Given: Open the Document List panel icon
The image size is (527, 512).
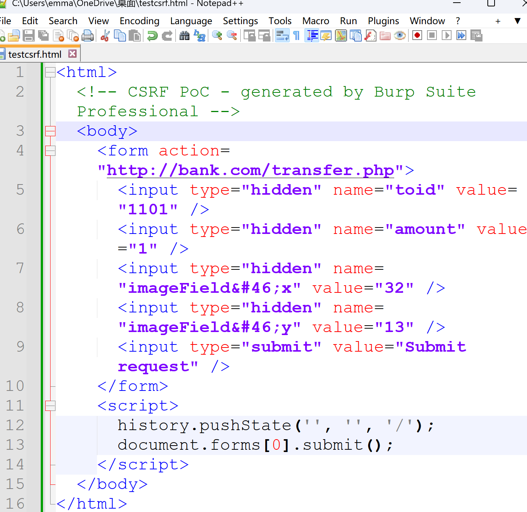Looking at the screenshot, I should (x=356, y=36).
